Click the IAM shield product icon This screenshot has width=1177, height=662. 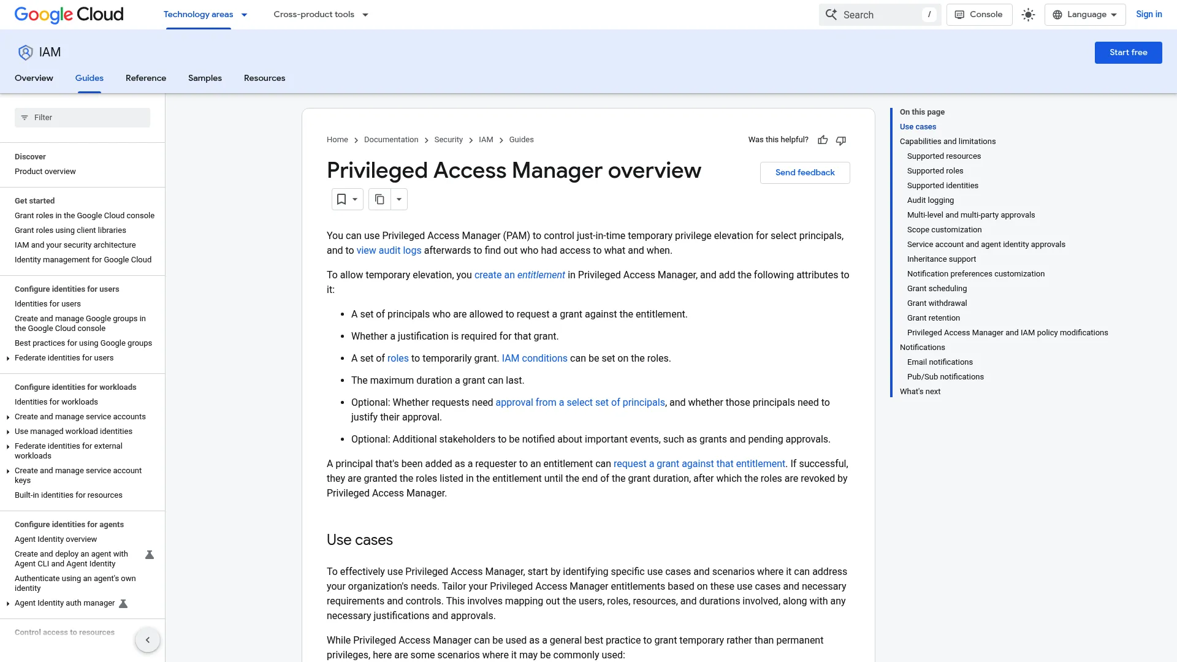(25, 53)
